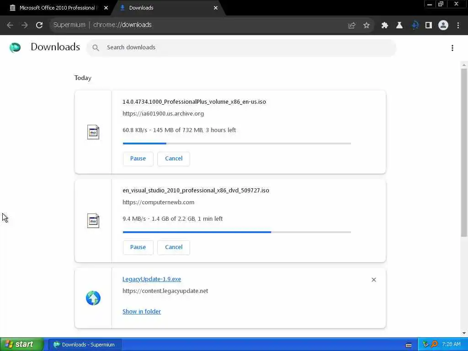468x351 pixels.
Task: Click the Today date heading
Action: [83, 78]
